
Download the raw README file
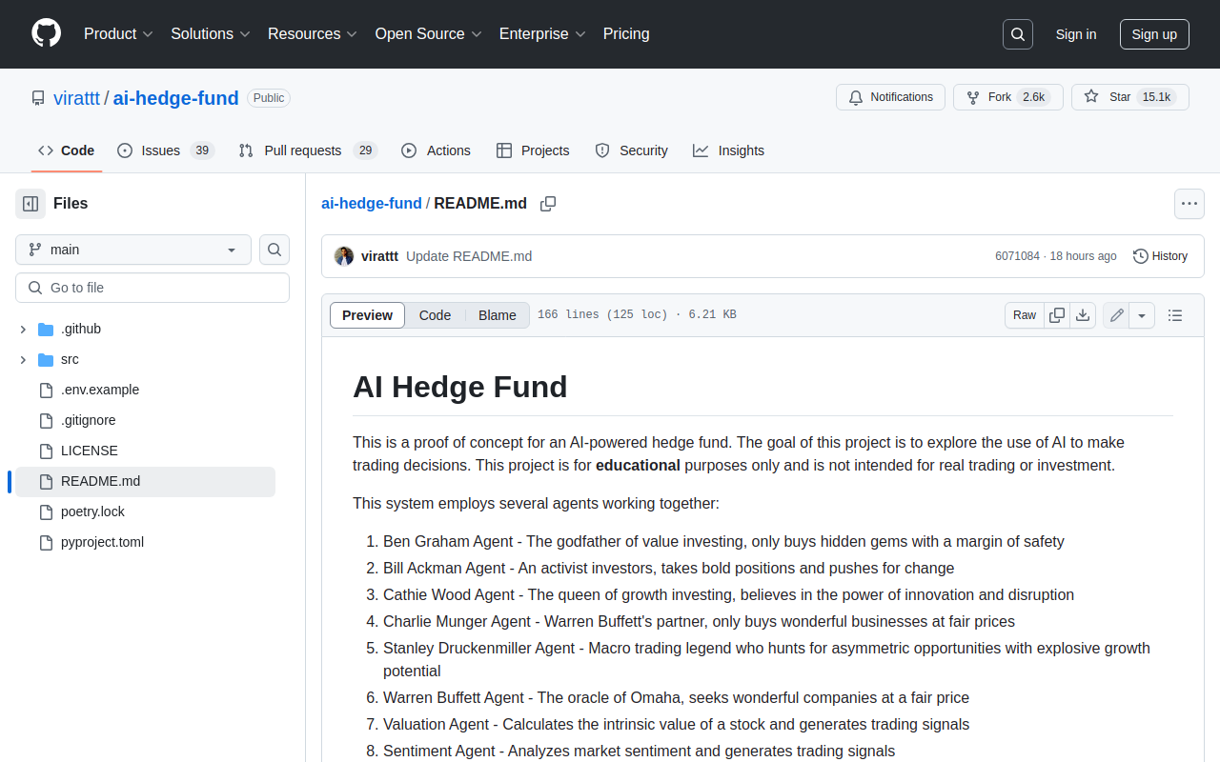(x=1083, y=315)
